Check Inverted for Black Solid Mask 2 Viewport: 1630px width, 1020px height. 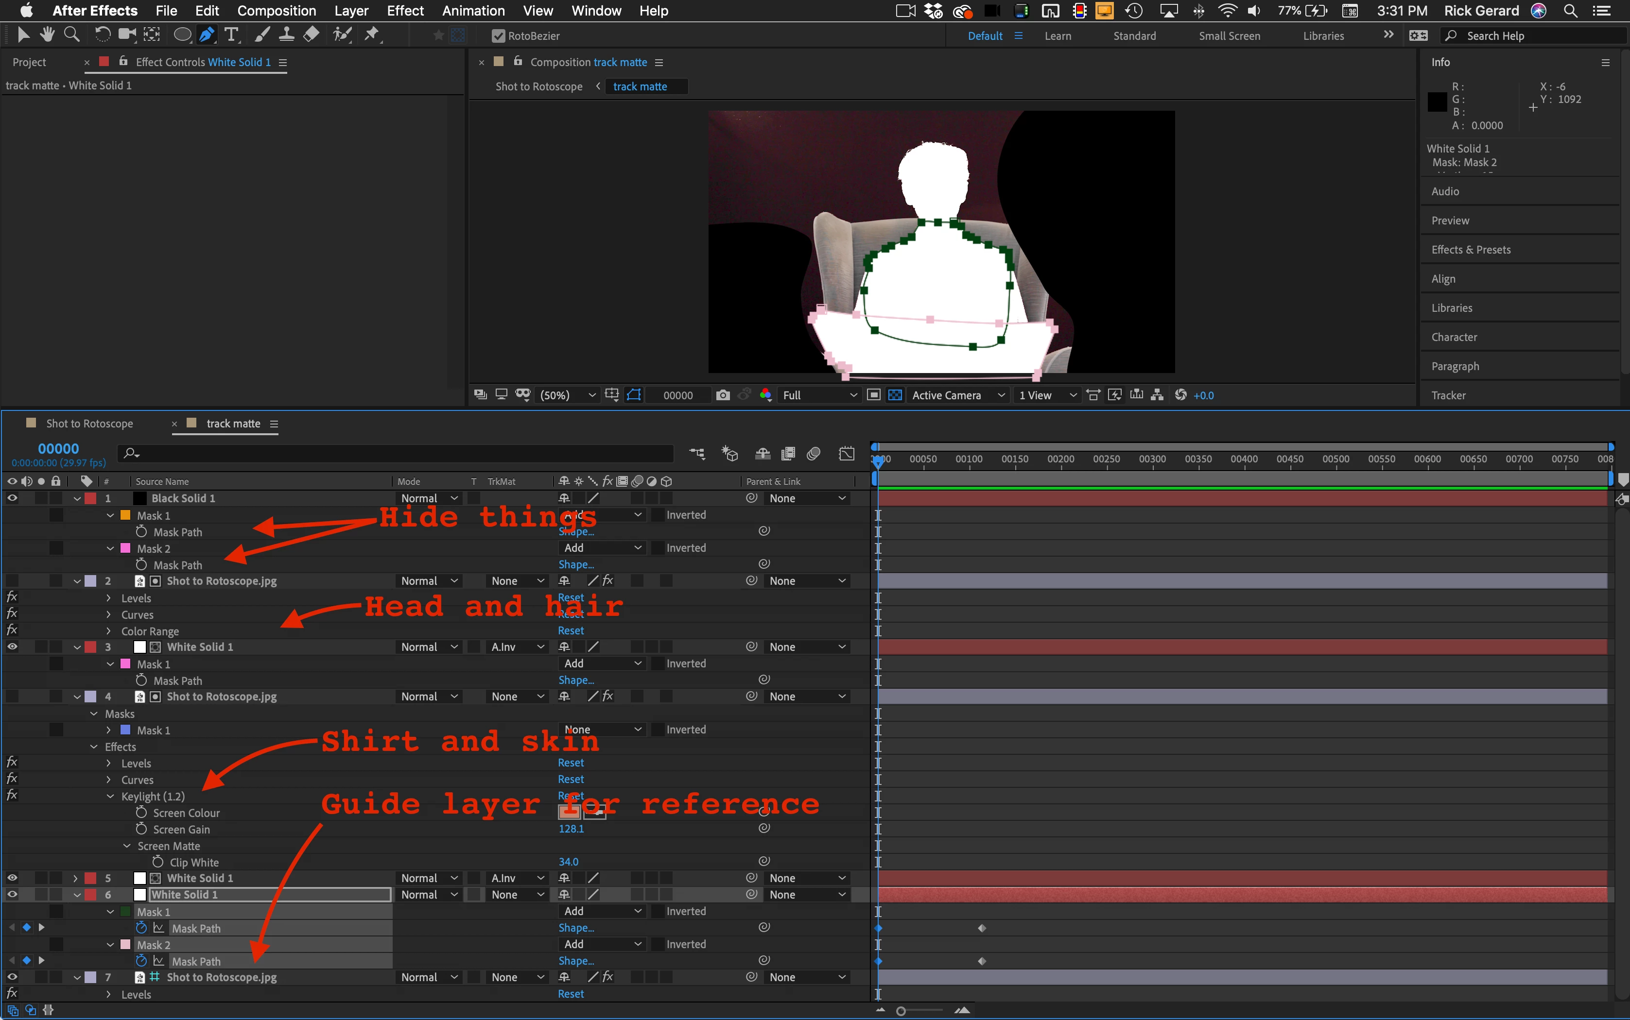pos(658,548)
